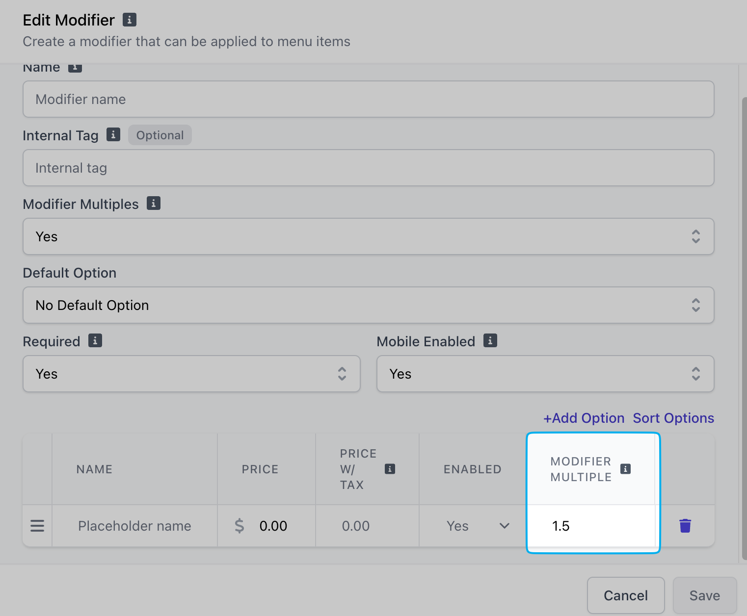This screenshot has width=747, height=616.
Task: Click the info icon beside Edit Modifier title
Action: 129,20
